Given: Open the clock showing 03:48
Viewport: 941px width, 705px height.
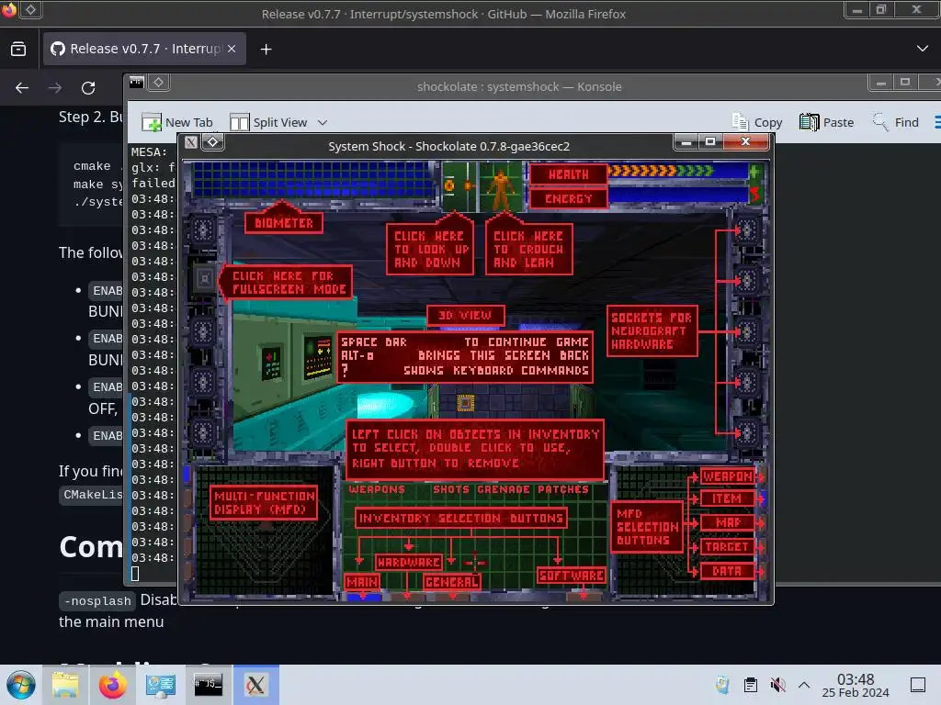Looking at the screenshot, I should [856, 685].
